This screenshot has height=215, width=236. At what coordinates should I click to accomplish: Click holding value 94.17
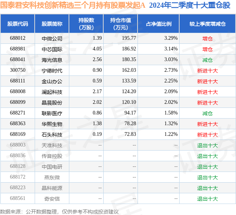pos(130,113)
